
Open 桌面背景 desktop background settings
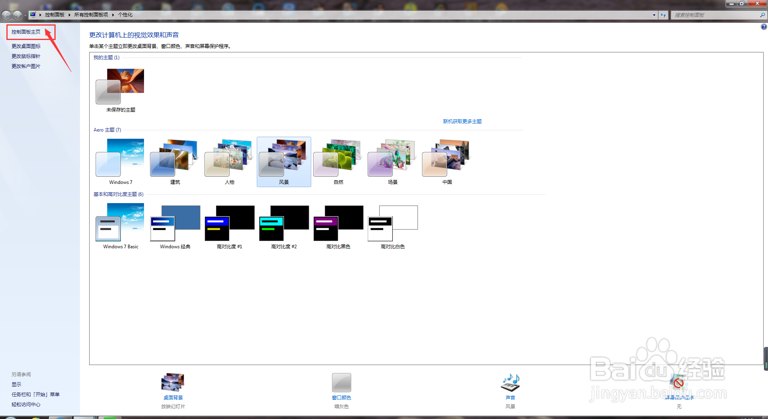click(173, 383)
